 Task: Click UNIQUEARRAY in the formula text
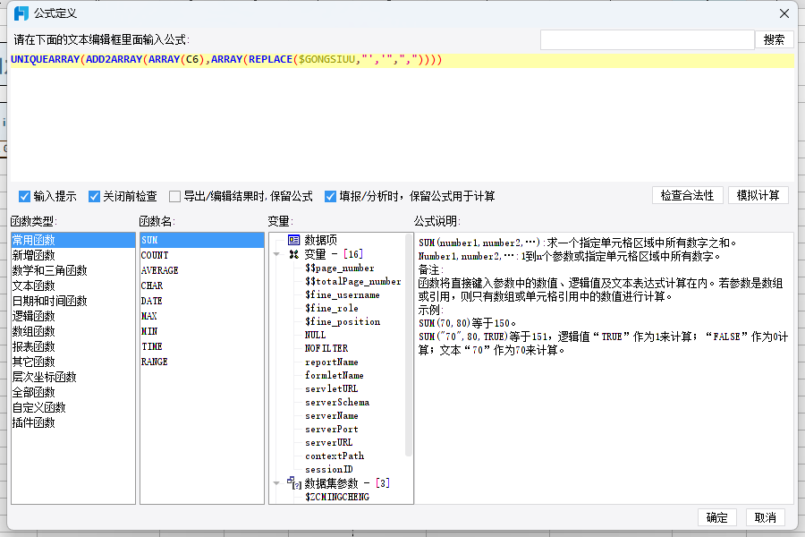coord(46,60)
